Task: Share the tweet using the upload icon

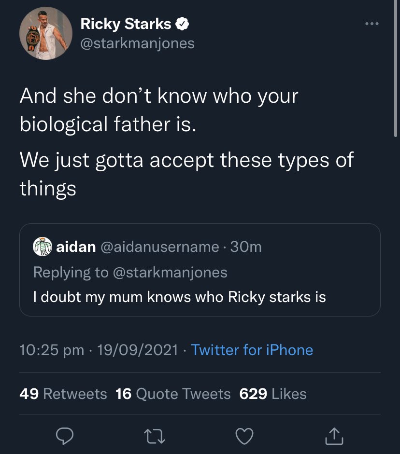Action: (x=334, y=436)
